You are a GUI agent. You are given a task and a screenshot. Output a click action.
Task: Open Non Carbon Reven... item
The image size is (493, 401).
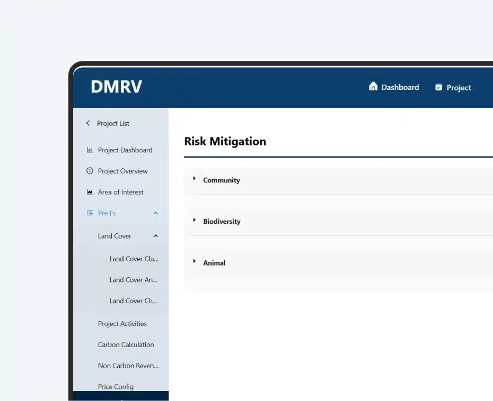tap(128, 366)
